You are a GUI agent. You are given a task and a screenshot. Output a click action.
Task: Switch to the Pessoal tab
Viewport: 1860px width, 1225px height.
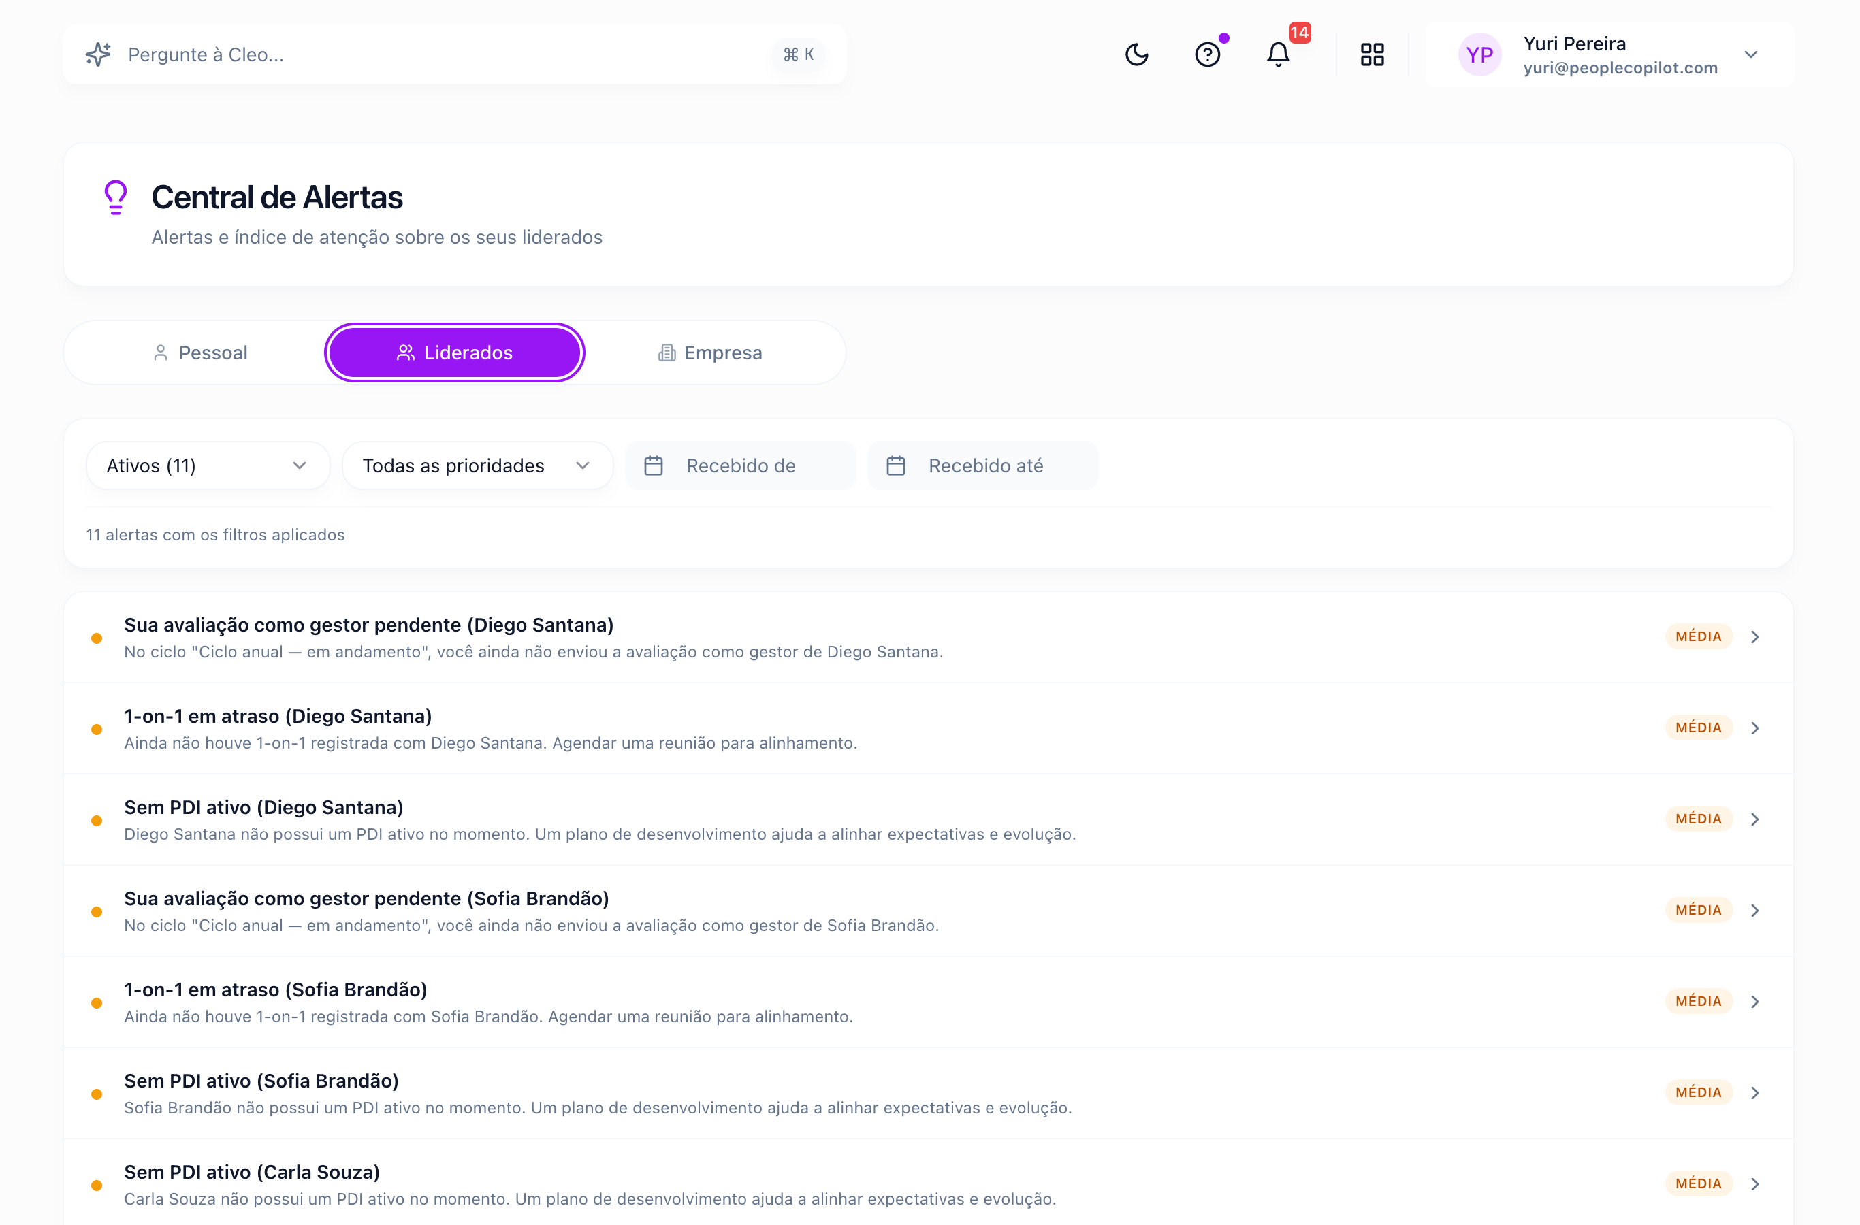(200, 353)
